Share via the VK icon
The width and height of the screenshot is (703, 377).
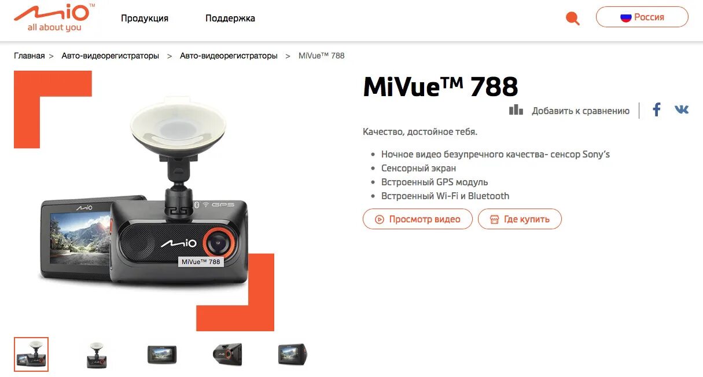coord(682,109)
